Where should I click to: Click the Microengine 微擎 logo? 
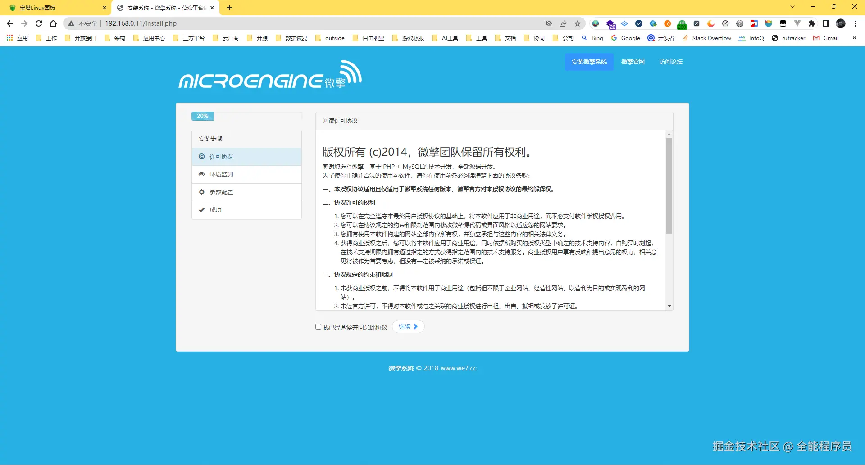point(270,74)
